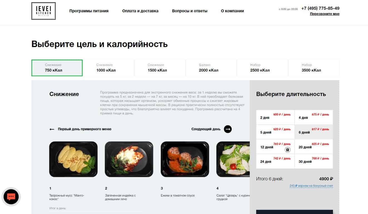Click the Перезвоните мне link
The width and height of the screenshot is (368, 214).
[x=325, y=14]
